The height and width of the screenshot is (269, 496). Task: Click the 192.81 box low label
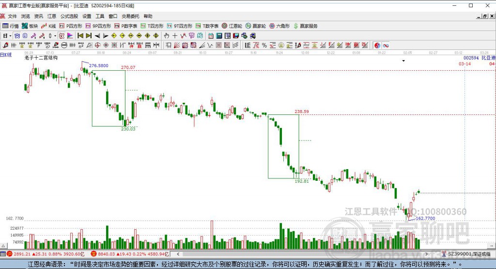[302, 181]
